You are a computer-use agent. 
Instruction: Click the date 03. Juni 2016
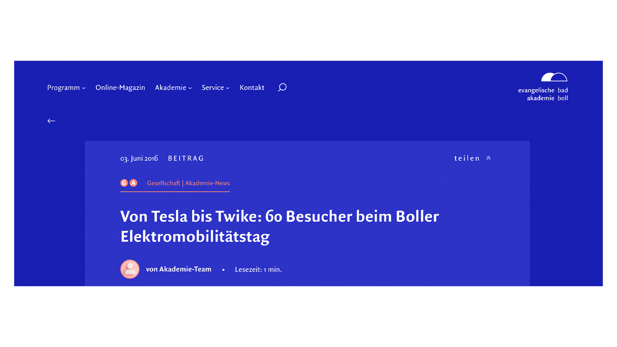[x=139, y=158]
